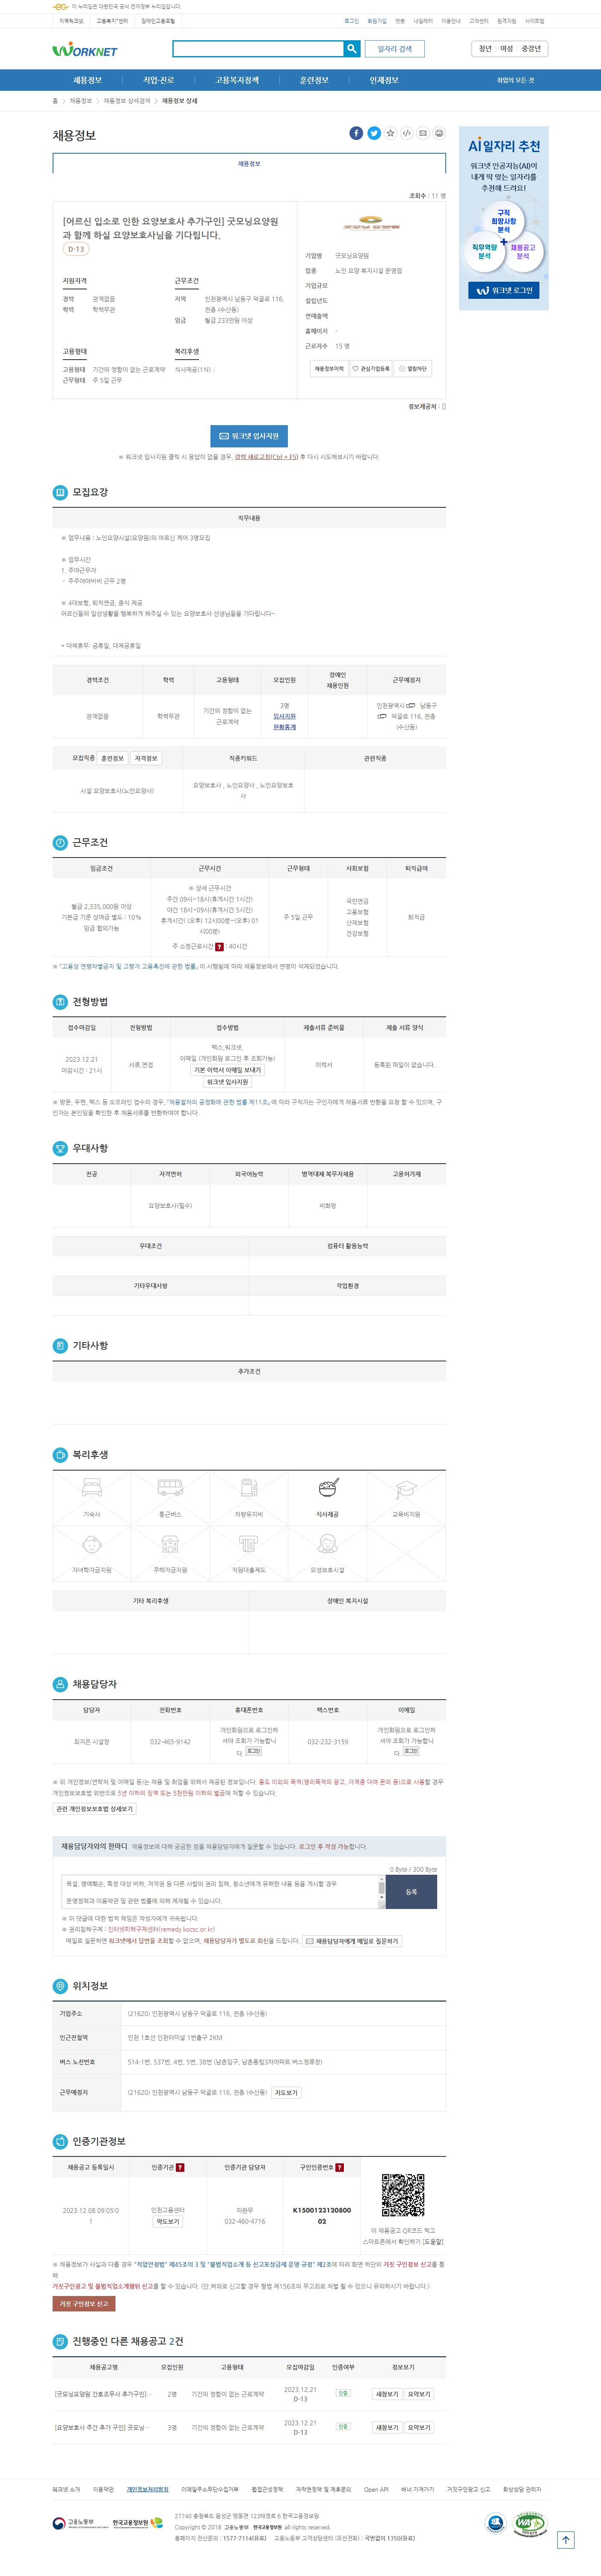Open the 채용정보 main menu
Image resolution: width=601 pixels, height=2576 pixels.
click(x=87, y=80)
